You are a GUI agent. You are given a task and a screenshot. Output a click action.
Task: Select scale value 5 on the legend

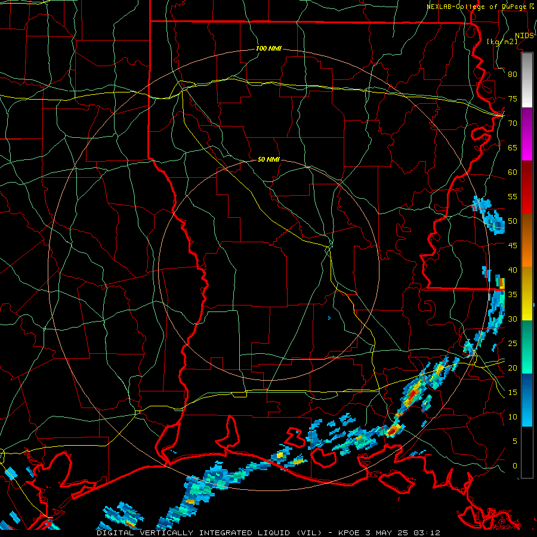tap(515, 442)
